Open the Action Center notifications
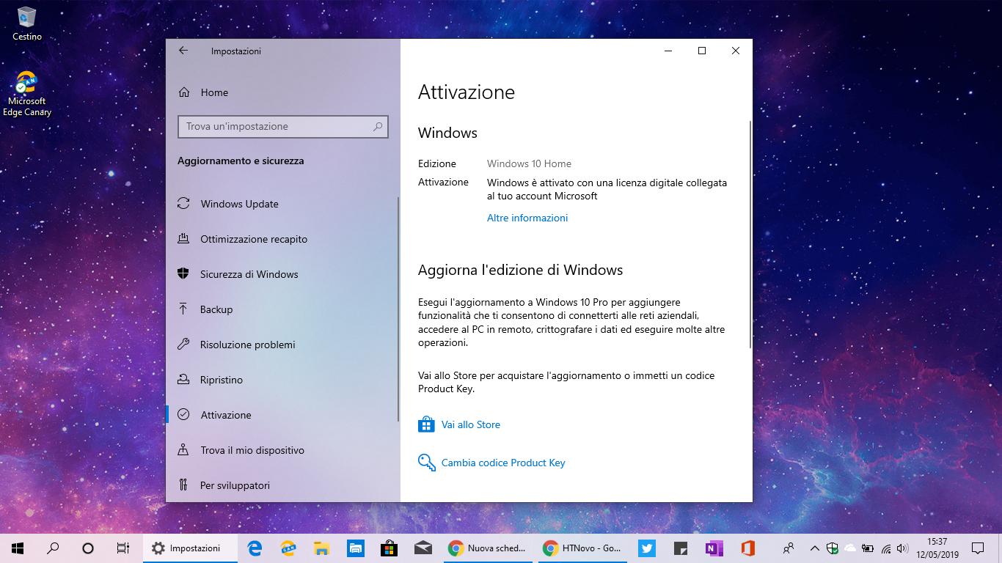 (978, 548)
